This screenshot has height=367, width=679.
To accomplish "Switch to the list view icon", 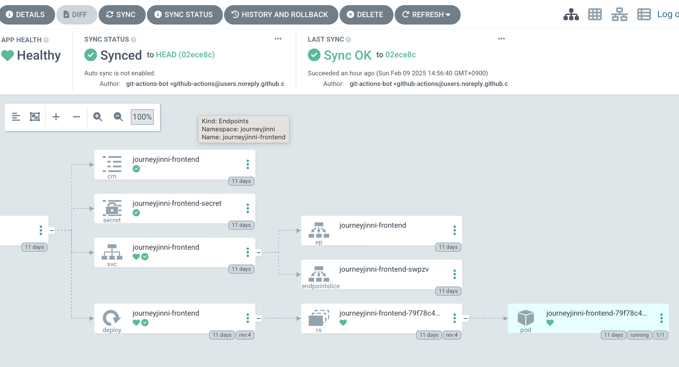I will pos(644,15).
